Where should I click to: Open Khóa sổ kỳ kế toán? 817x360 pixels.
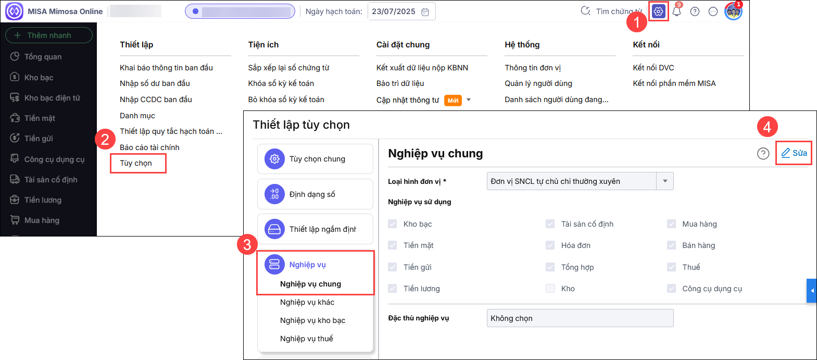tap(281, 83)
